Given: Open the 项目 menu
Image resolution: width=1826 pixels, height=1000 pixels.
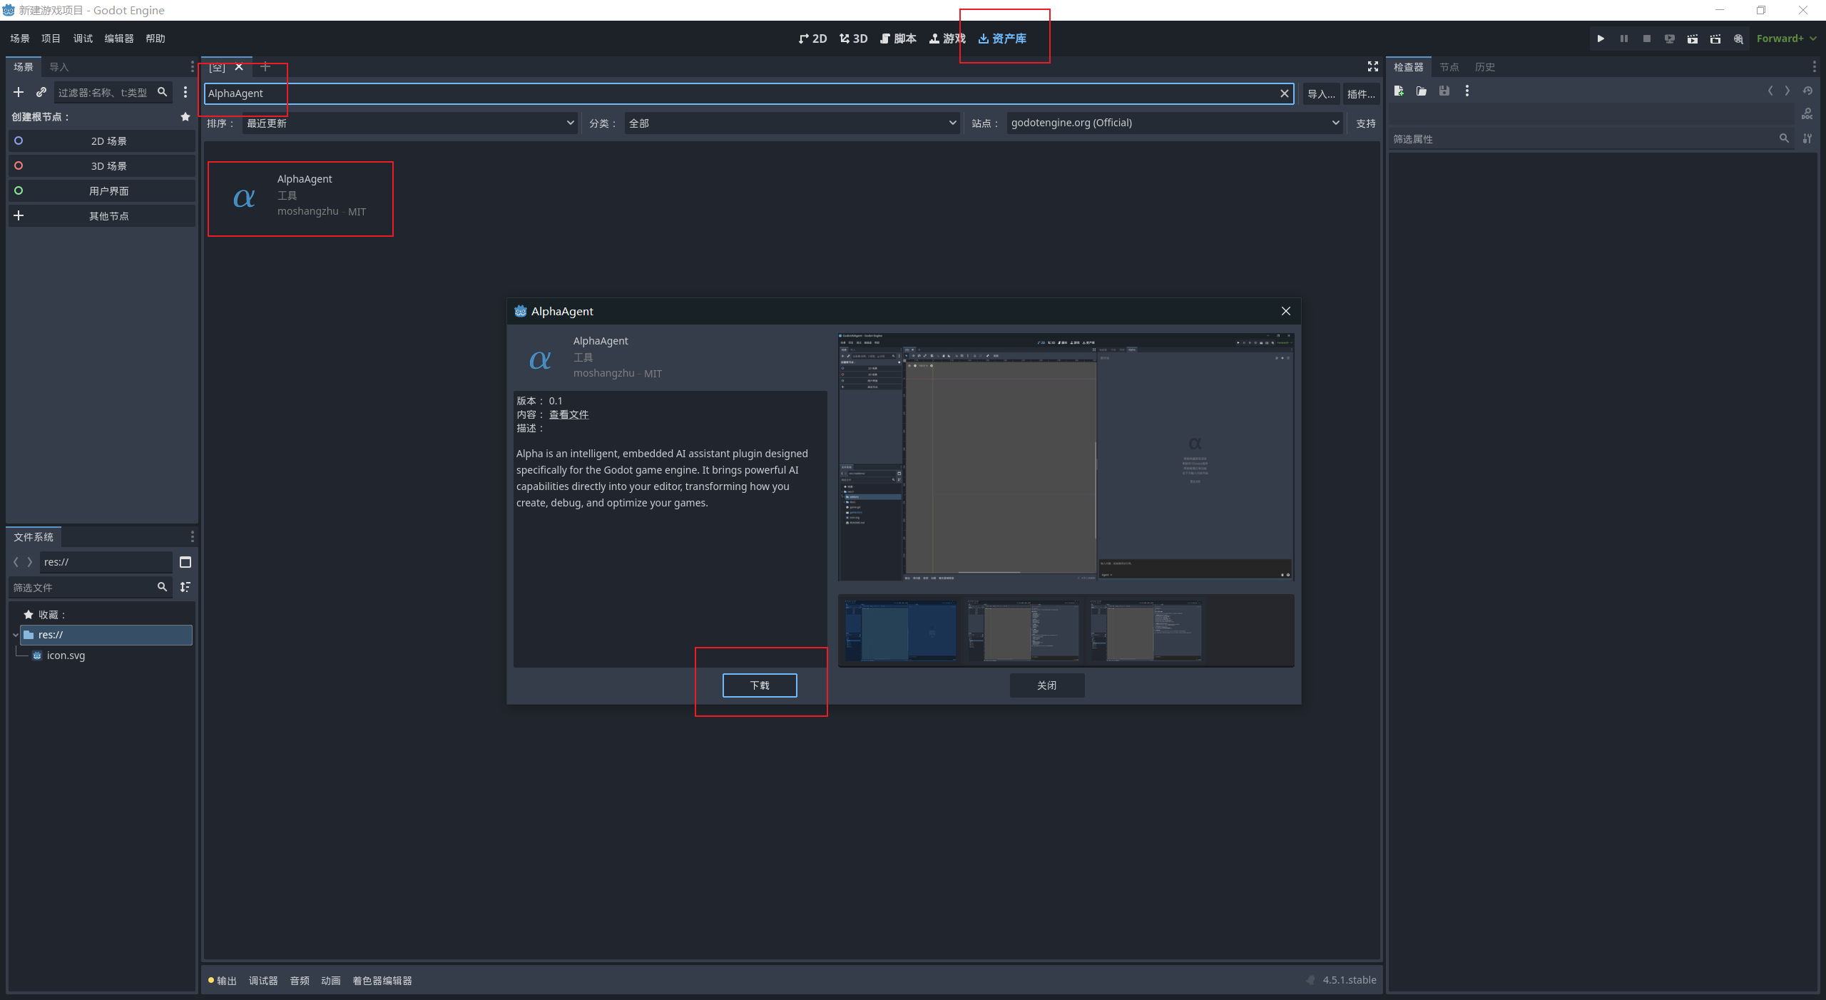Looking at the screenshot, I should click(51, 39).
